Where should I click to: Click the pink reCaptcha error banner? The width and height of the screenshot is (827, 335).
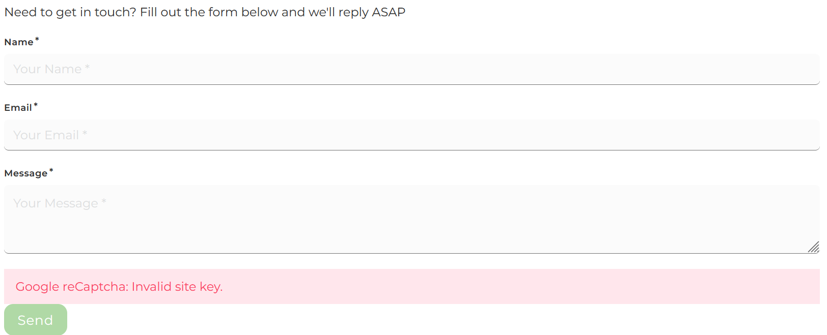click(x=412, y=286)
